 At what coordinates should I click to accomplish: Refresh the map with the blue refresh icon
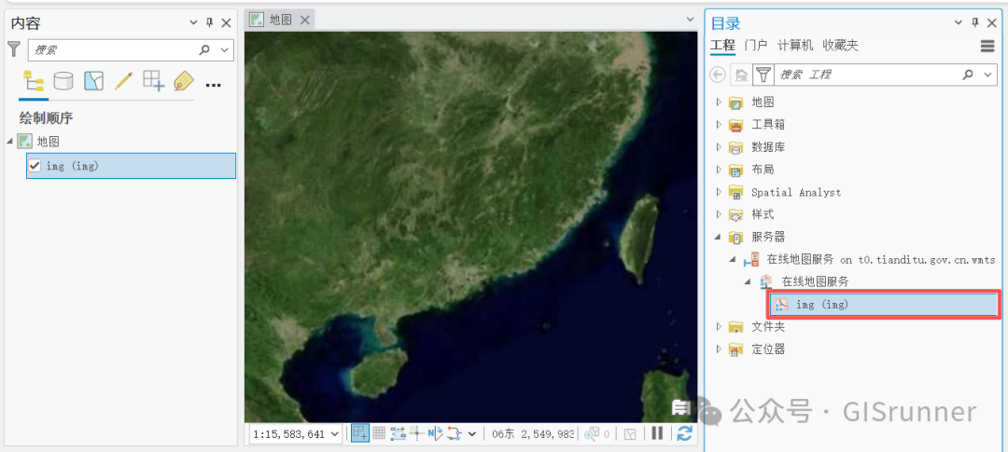point(684,432)
